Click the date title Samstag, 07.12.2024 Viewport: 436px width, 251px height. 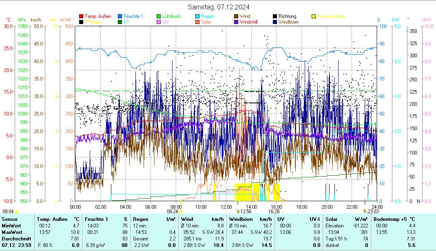[x=219, y=7]
